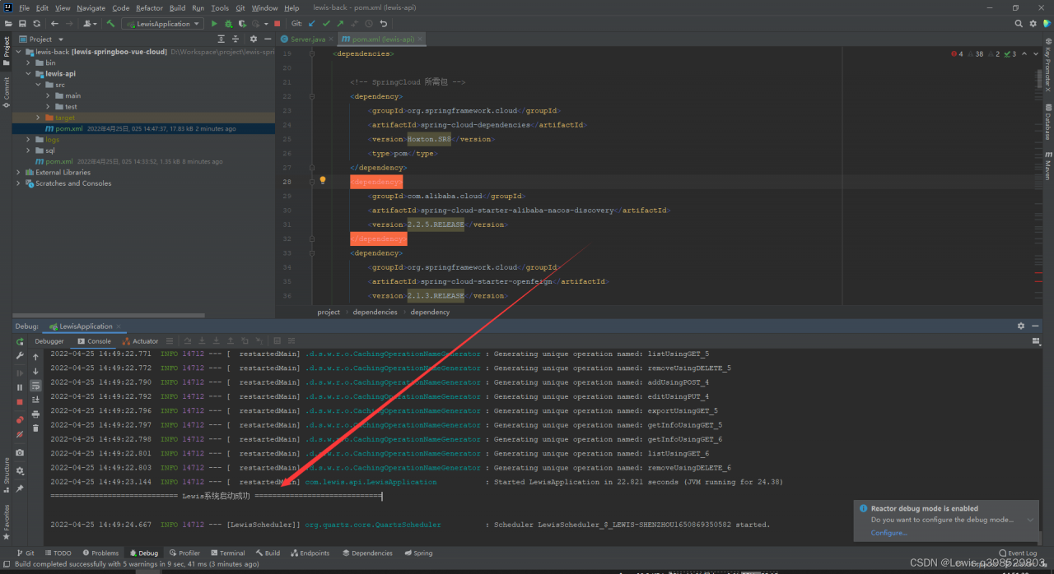Click the errors count indicator in editor

pyautogui.click(x=957, y=54)
